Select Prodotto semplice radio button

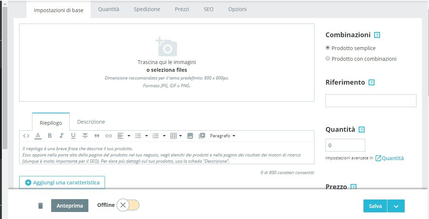click(328, 47)
